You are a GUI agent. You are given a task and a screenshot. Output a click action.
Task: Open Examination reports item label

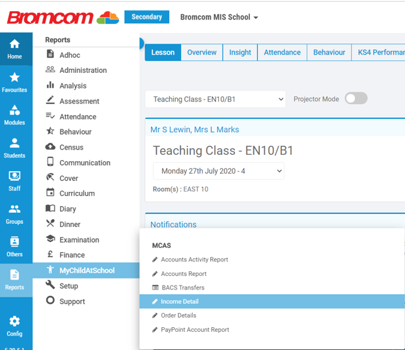(x=79, y=240)
